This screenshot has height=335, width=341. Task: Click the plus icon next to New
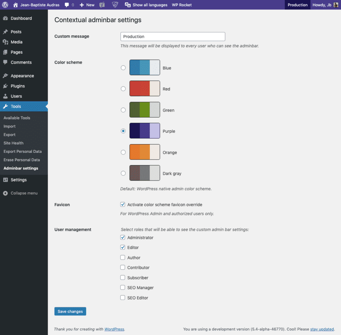pyautogui.click(x=82, y=5)
